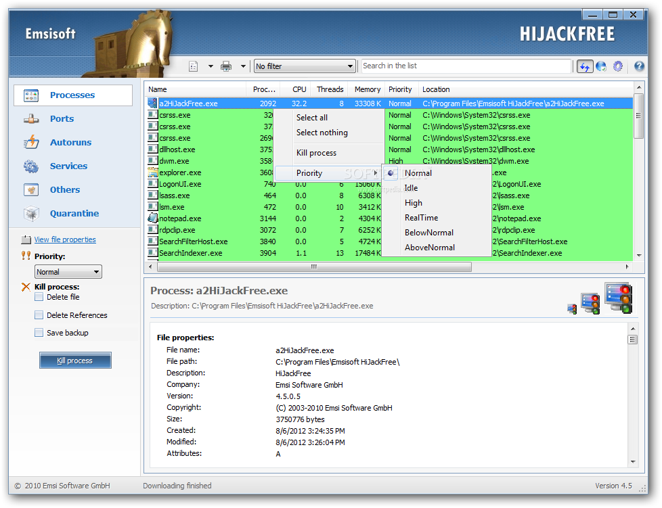Sort the list by Threads column

click(330, 89)
